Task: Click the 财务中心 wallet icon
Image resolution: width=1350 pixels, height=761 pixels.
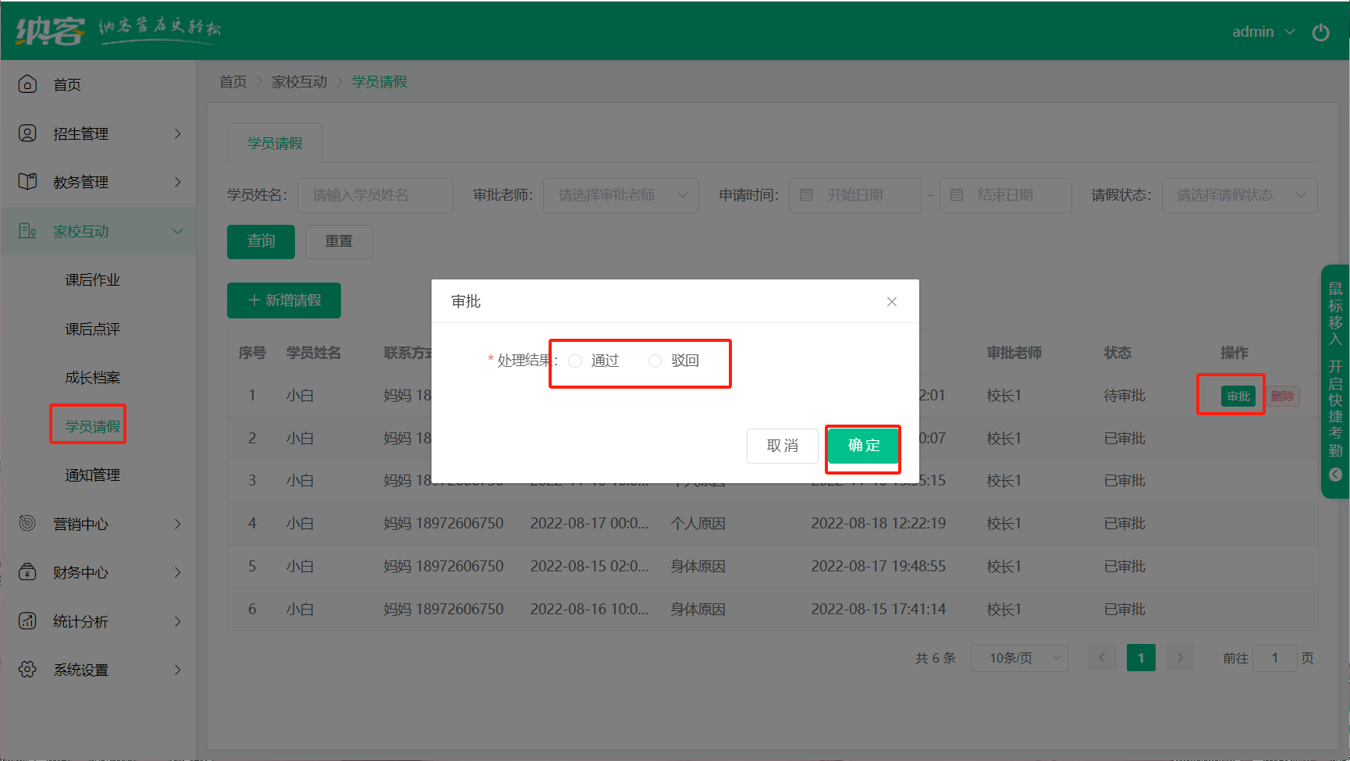Action: coord(27,572)
